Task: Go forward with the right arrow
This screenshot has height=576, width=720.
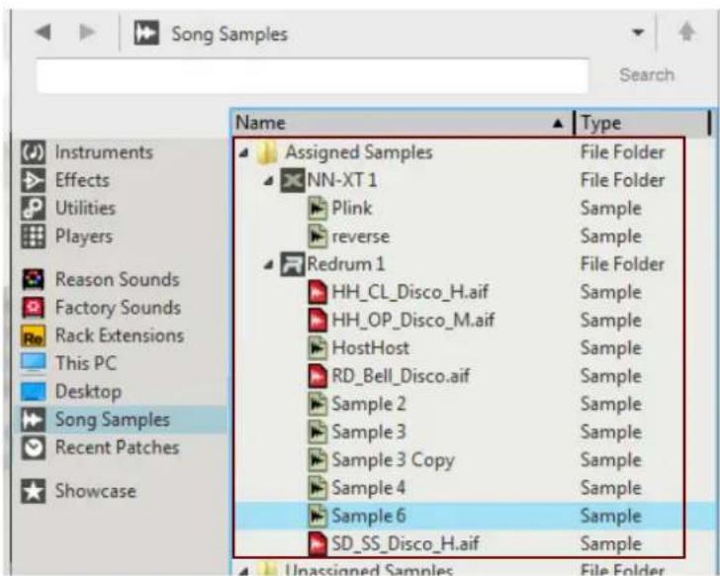Action: coord(86,32)
